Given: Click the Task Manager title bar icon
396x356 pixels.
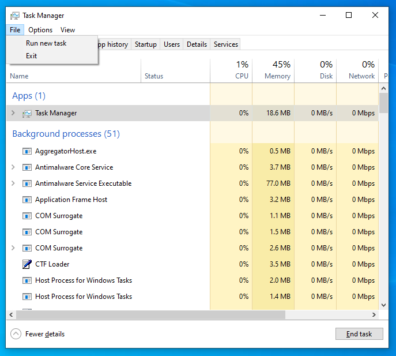Looking at the screenshot, I should coord(14,16).
